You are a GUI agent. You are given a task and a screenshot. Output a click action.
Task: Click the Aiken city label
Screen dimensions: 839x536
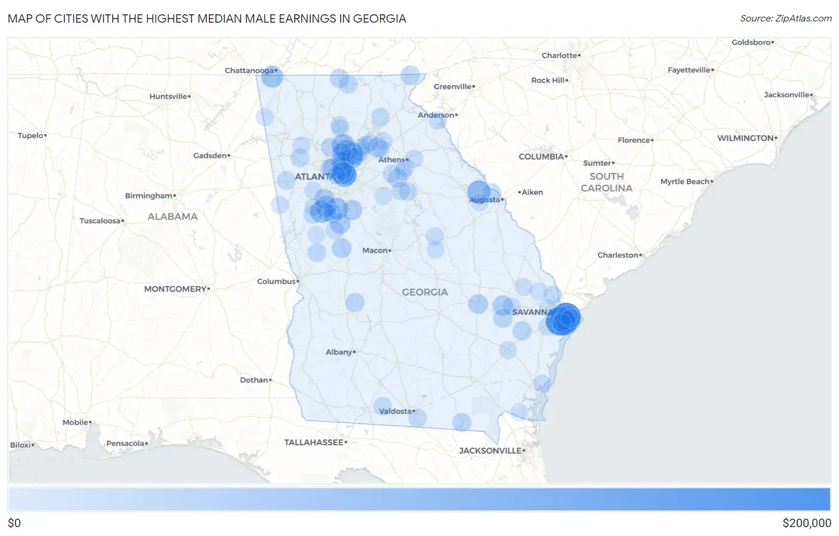(x=532, y=192)
